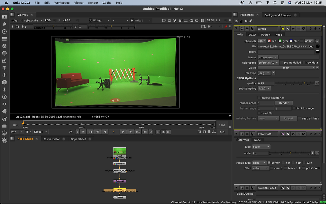
Task: Enable the premultiplied checkbox
Action: (281, 62)
